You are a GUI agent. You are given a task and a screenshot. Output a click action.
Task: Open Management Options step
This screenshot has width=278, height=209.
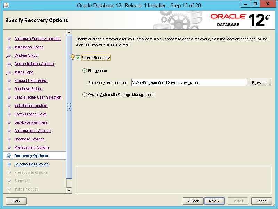(x=32, y=147)
